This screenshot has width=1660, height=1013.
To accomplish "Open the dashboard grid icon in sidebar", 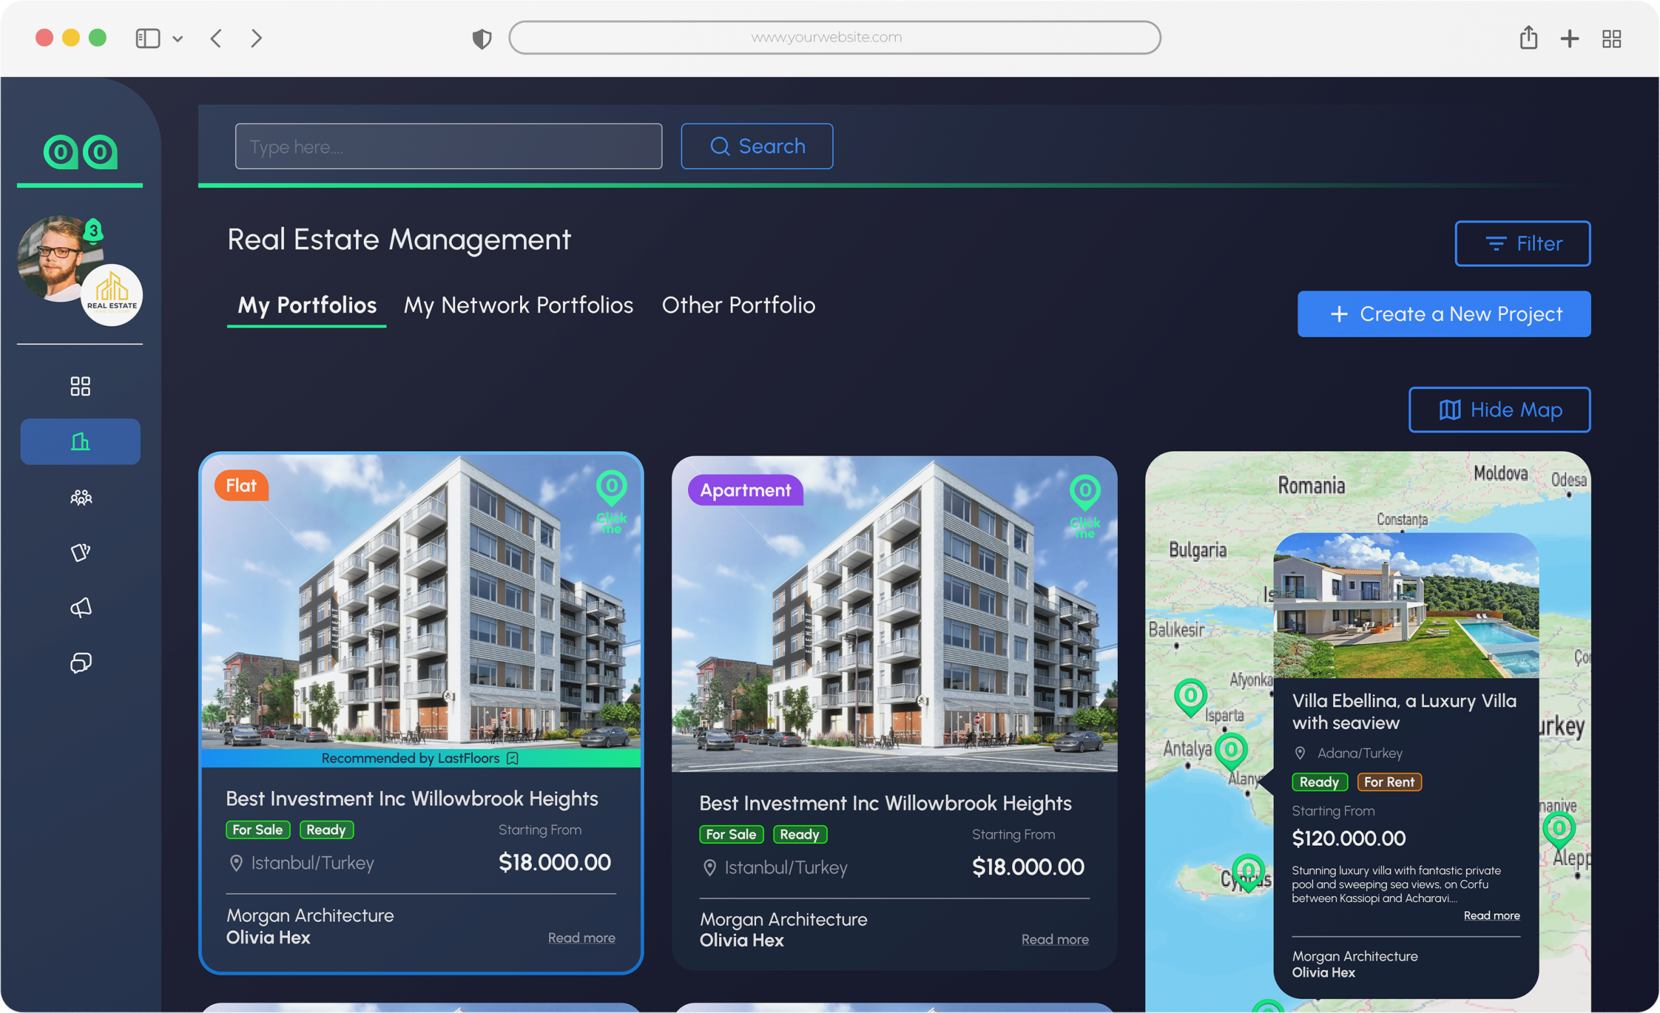I will (x=80, y=386).
